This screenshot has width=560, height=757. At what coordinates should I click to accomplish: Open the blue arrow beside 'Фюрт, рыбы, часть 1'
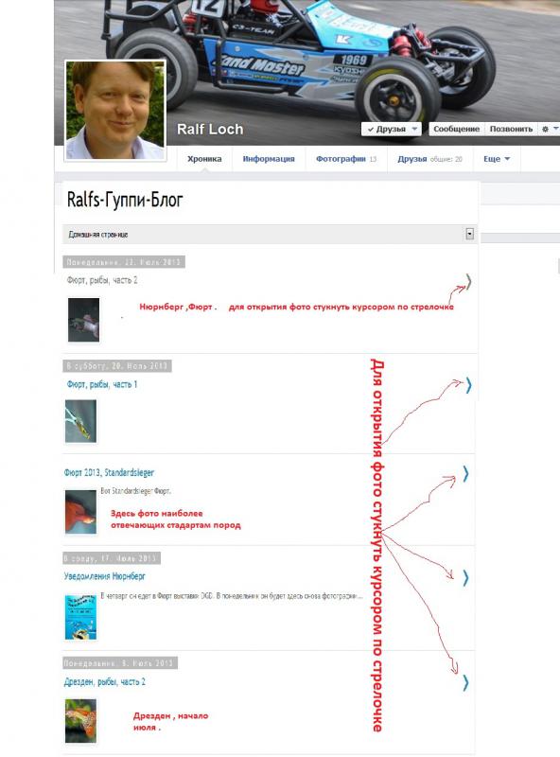(x=468, y=385)
